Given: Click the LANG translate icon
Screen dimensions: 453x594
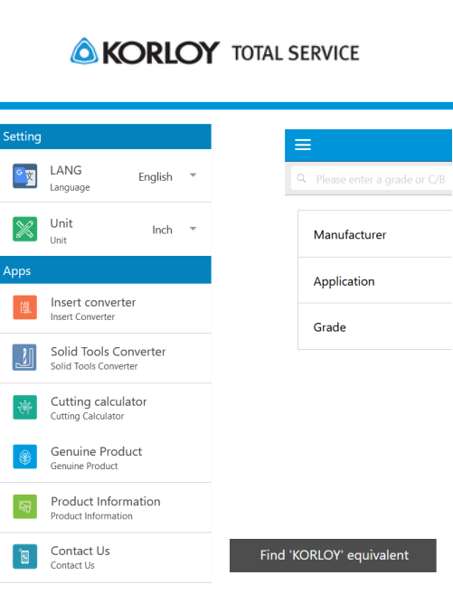Looking at the screenshot, I should point(25,175).
